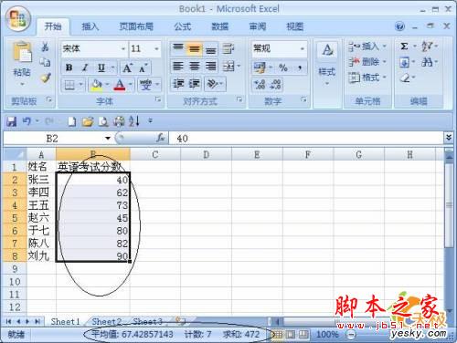Click 删除 Delete cells button
457x343 pixels.
(367, 62)
